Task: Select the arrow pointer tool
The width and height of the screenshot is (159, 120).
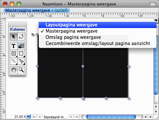Action: 14,37
